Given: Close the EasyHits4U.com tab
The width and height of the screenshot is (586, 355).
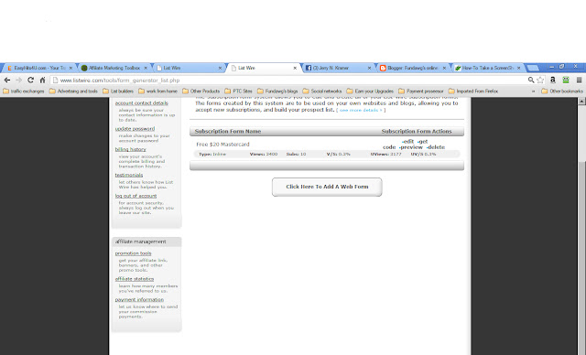Looking at the screenshot, I should click(71, 68).
